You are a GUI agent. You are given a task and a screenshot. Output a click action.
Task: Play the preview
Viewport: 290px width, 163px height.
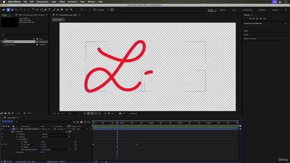click(257, 19)
